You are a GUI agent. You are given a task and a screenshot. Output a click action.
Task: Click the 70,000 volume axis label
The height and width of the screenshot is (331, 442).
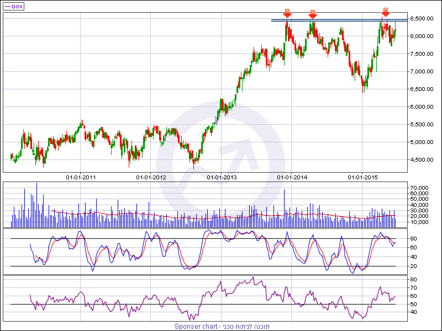419,188
